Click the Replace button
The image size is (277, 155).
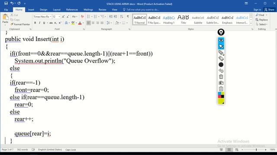(261, 20)
